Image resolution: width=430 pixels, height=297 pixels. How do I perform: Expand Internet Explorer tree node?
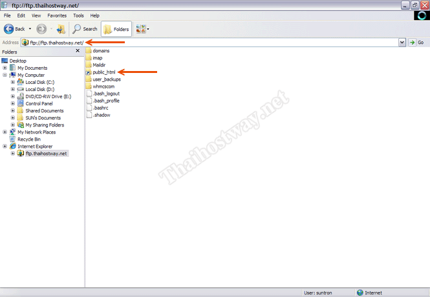[x=5, y=146]
